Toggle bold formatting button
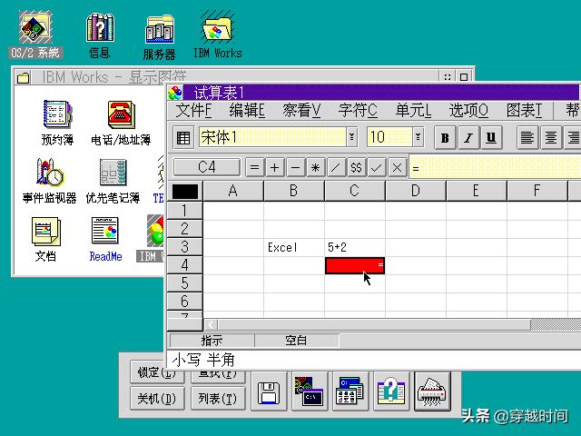 445,138
